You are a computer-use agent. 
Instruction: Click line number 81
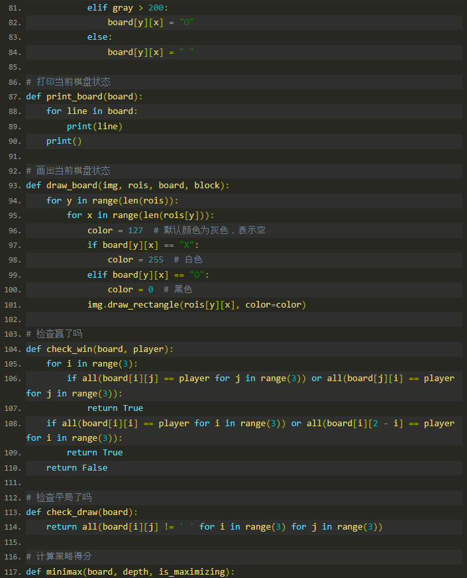[15, 8]
